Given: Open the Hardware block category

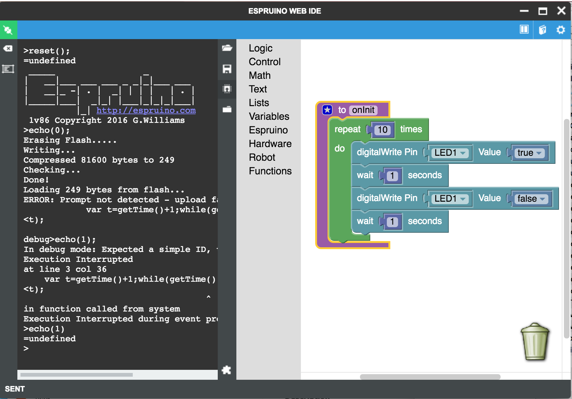Looking at the screenshot, I should click(270, 144).
